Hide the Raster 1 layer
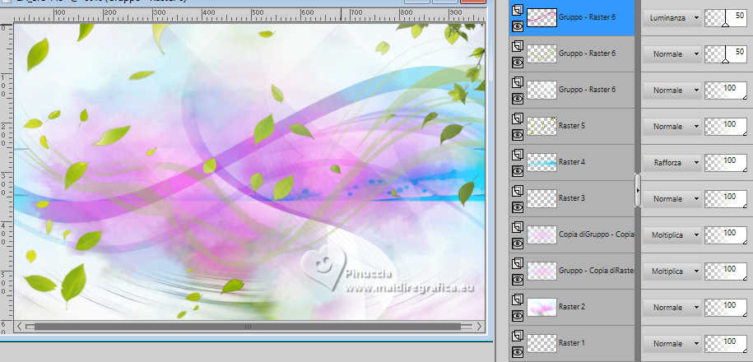This screenshot has height=362, width=753. coord(517,352)
